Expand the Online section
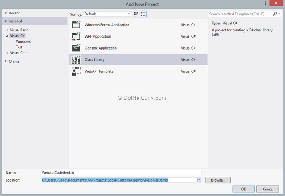285x196 pixels. tap(5, 61)
